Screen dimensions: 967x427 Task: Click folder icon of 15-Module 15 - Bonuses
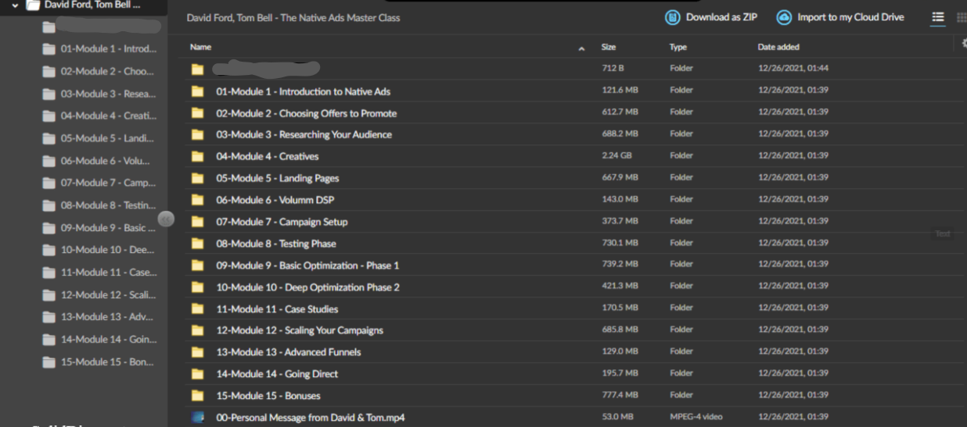coord(198,396)
